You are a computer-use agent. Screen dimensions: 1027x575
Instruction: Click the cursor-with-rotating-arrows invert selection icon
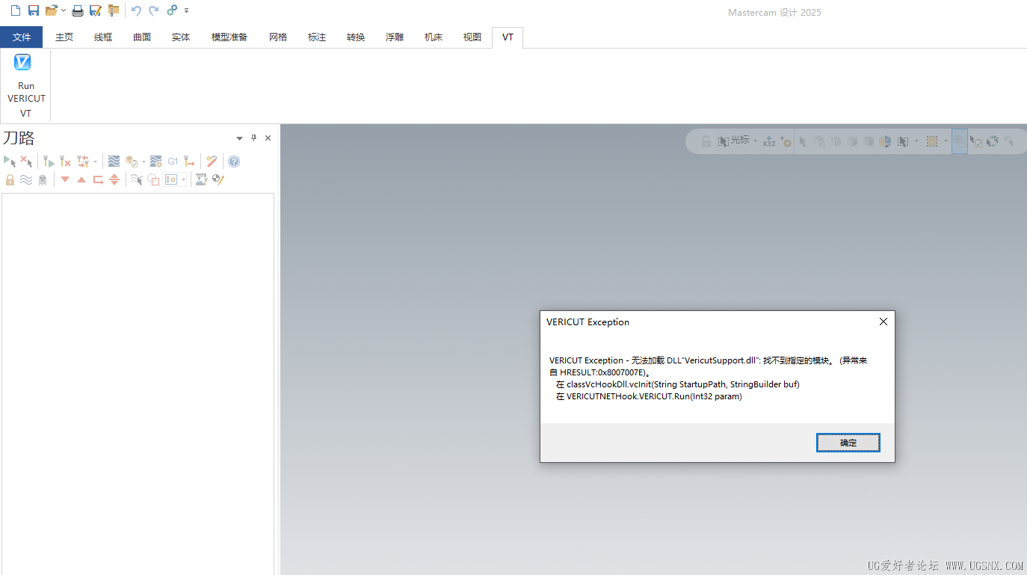click(x=993, y=141)
